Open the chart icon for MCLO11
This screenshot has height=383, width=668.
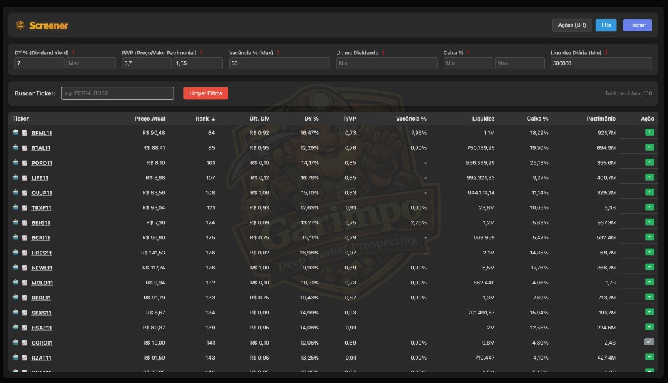(x=25, y=283)
